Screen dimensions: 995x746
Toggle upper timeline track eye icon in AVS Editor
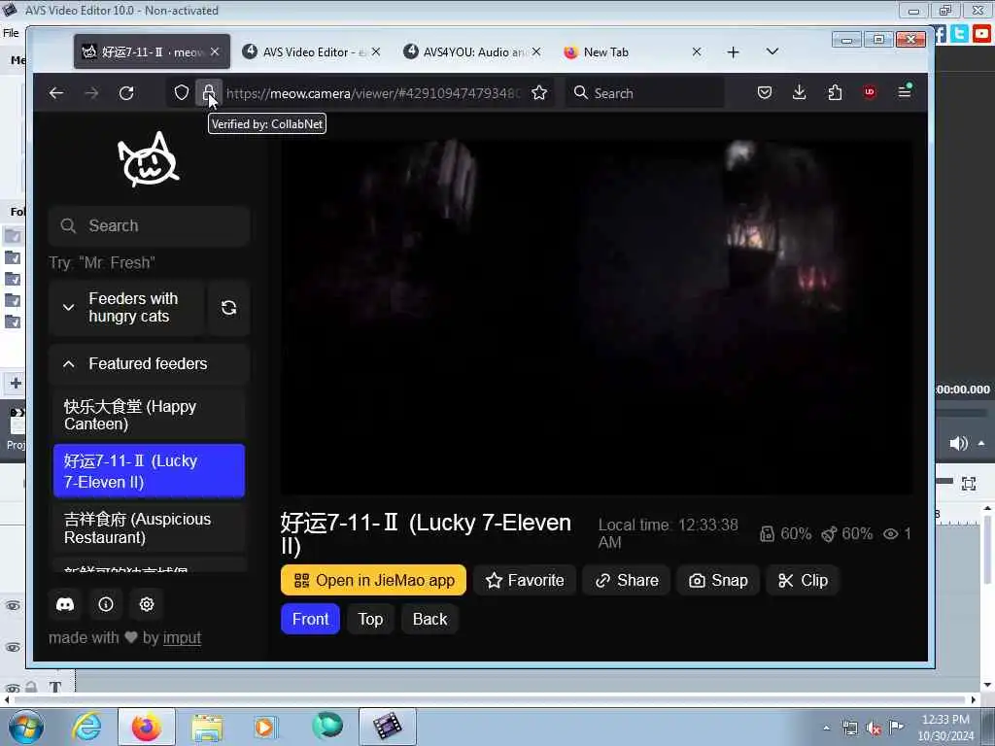click(x=13, y=606)
